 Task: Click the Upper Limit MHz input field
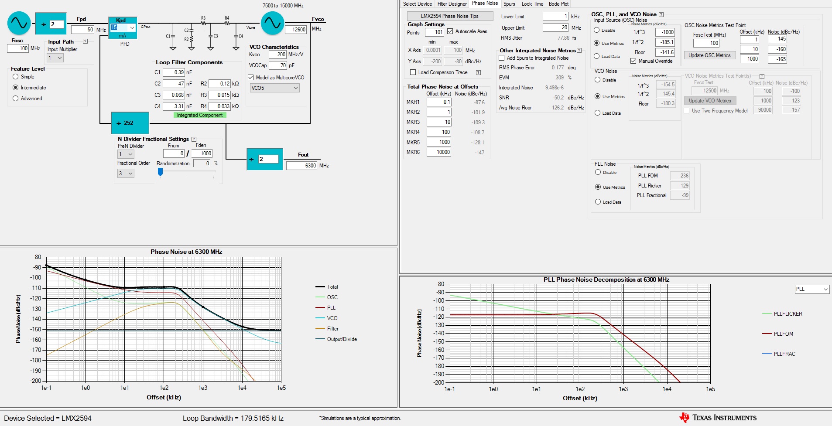[x=555, y=27]
